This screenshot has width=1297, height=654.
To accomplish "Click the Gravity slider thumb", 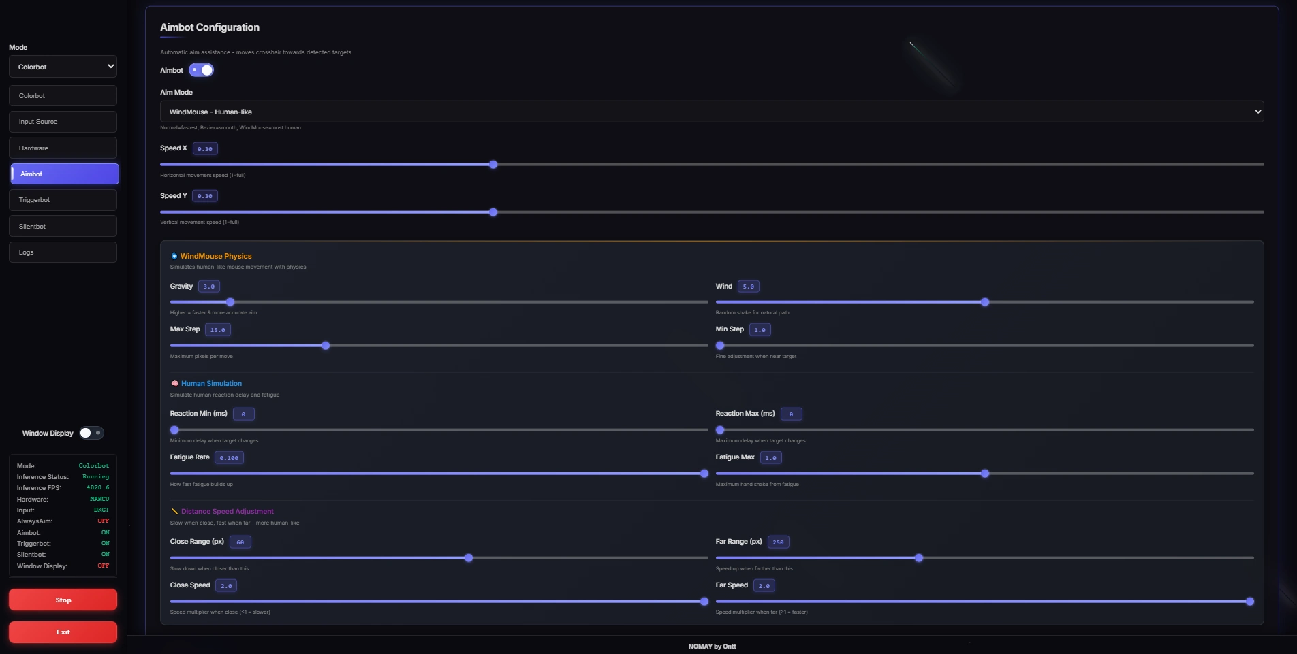I will tap(230, 302).
